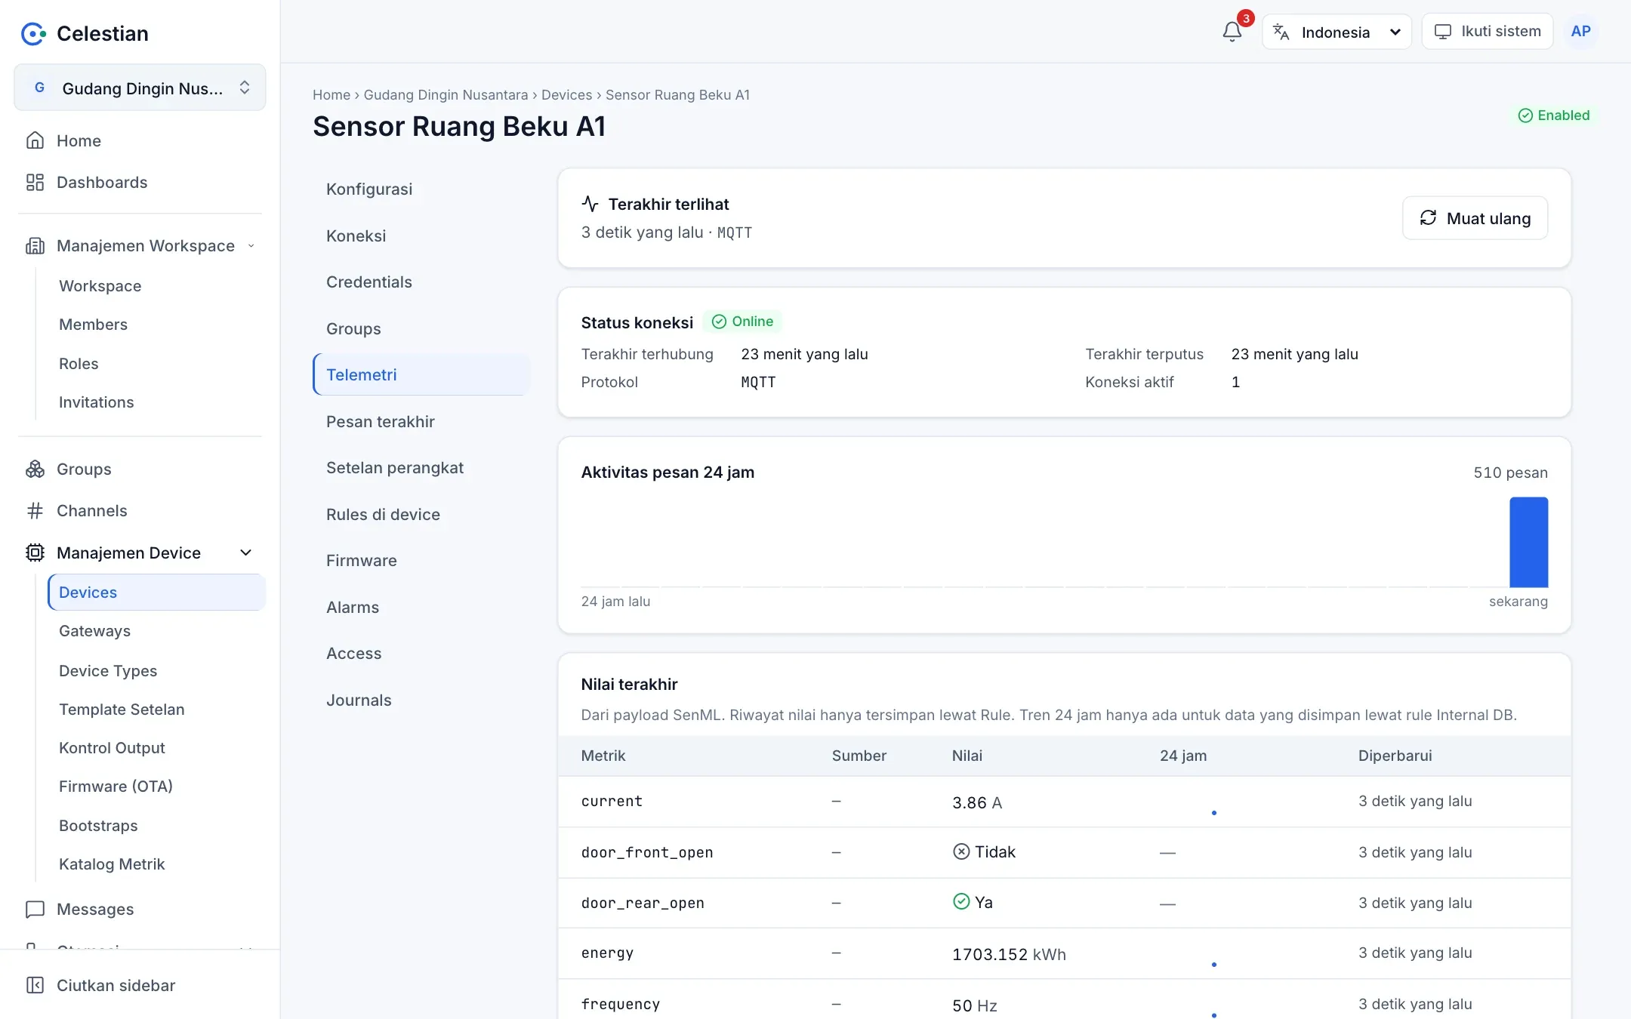Click the Manajemen Workspace building icon
The width and height of the screenshot is (1631, 1019).
click(35, 245)
